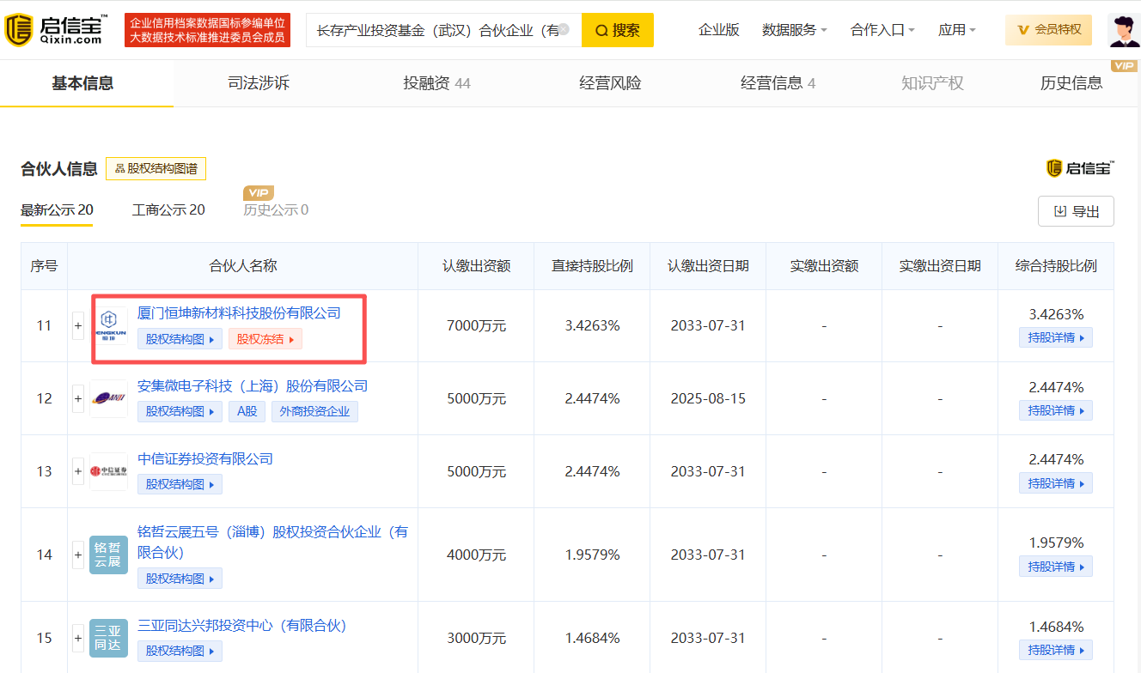Click the 导出 download icon
This screenshot has width=1141, height=673.
tap(1060, 210)
